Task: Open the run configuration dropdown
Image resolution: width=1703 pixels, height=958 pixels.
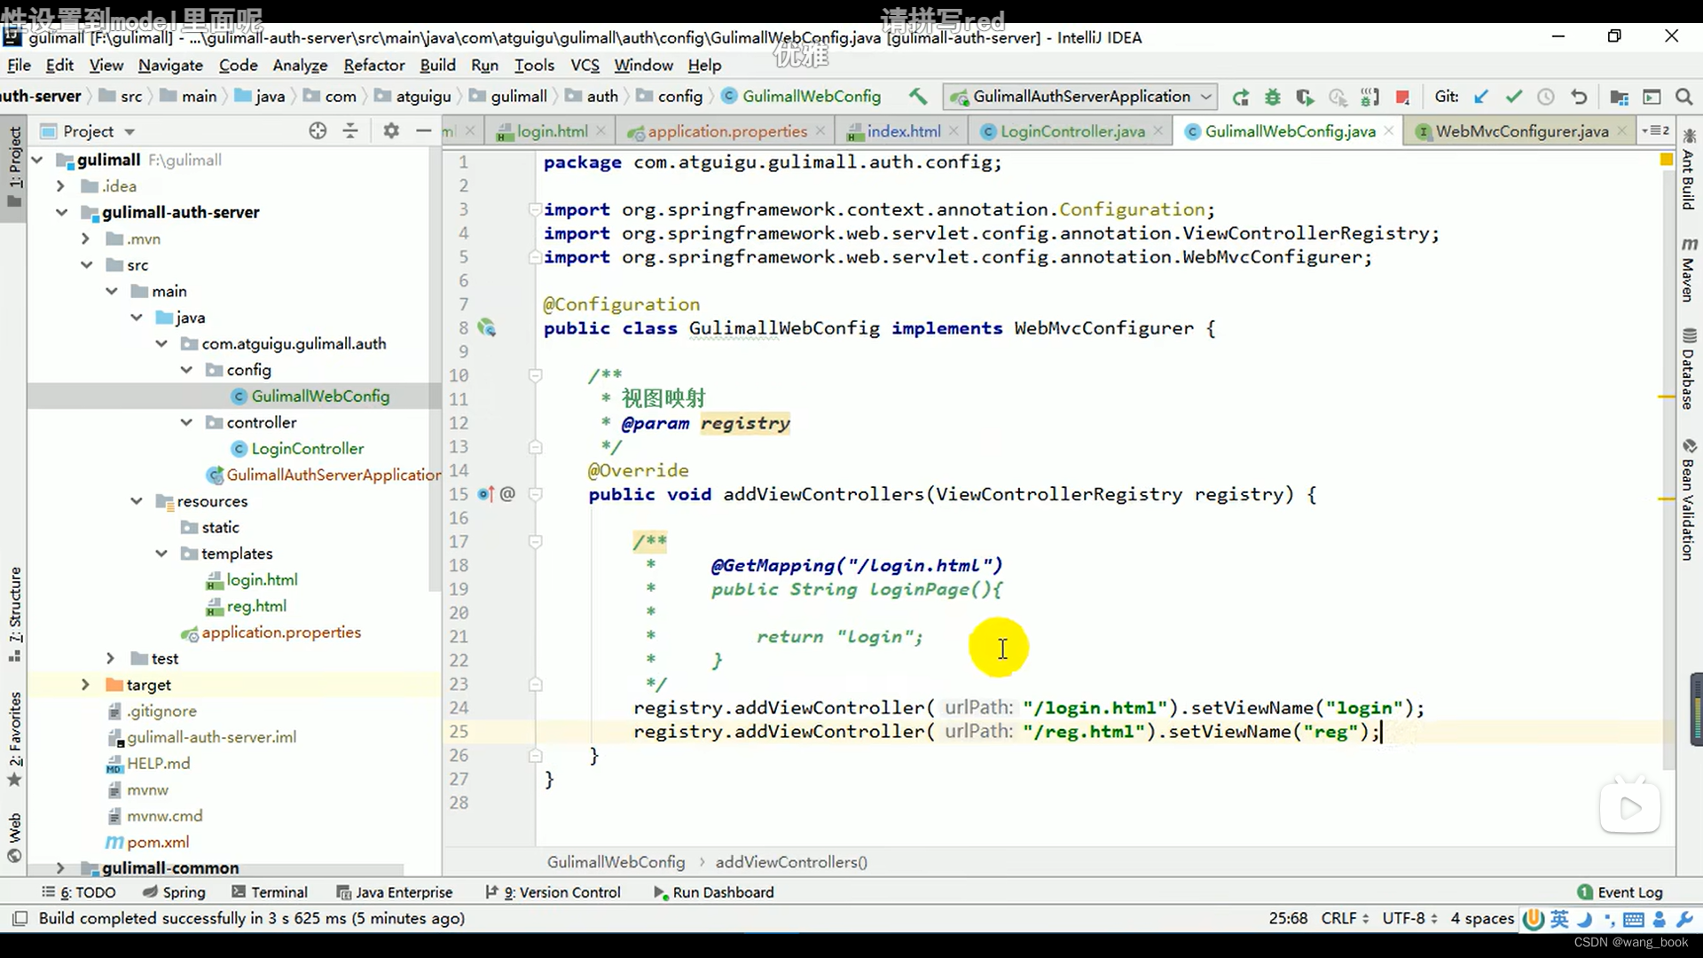Action: pos(1206,96)
